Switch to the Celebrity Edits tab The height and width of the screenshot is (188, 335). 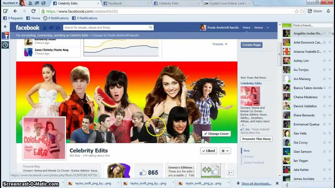pos(75,3)
